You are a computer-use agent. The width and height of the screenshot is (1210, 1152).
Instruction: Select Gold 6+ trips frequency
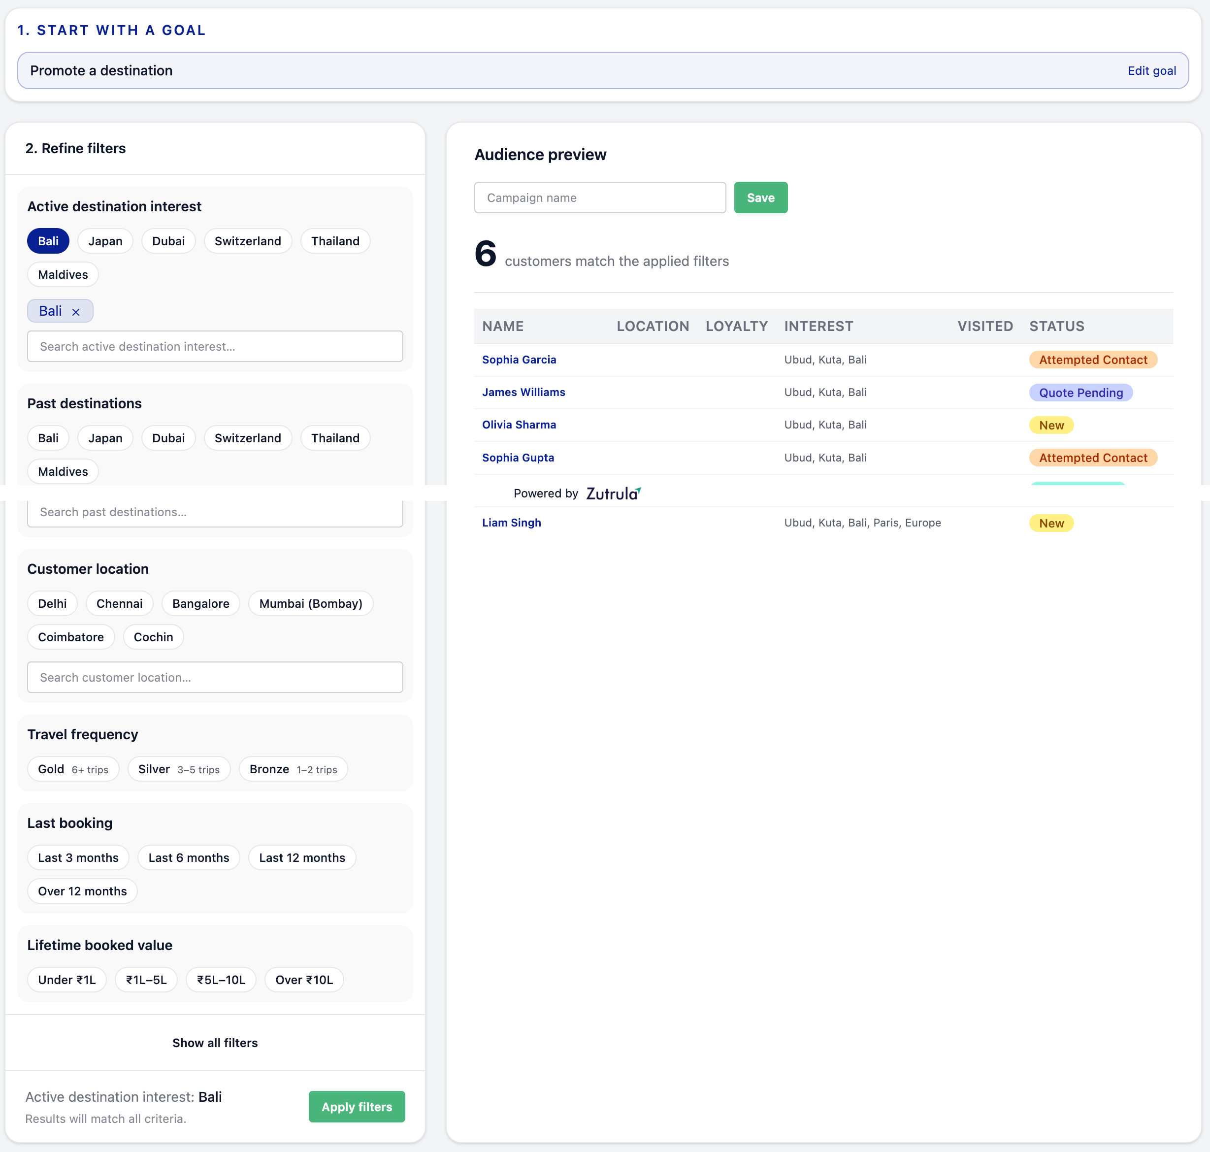click(x=73, y=769)
